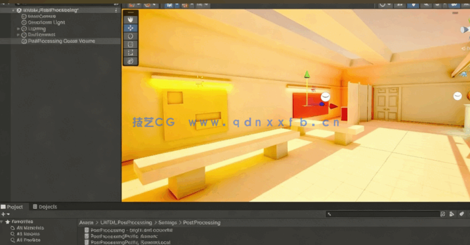The image size is (470, 245).
Task: Select All Models saved search
Action: point(25,234)
